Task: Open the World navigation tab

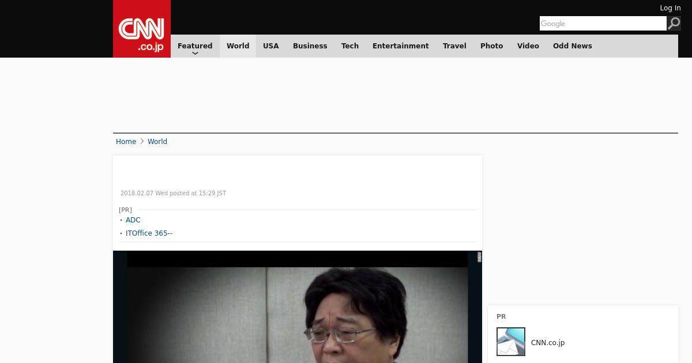Action: (x=238, y=46)
